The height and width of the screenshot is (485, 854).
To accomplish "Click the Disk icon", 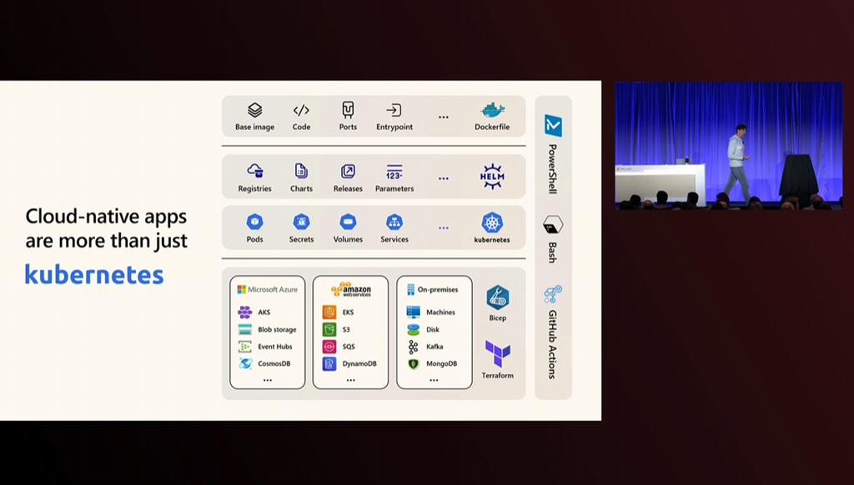I will pos(414,329).
